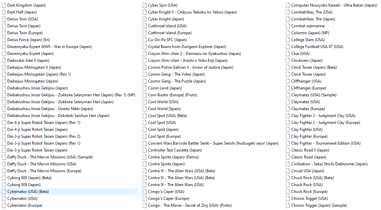
Task: Click the file icon beside Controller Test Cassette (Japan)
Action: tap(145, 150)
